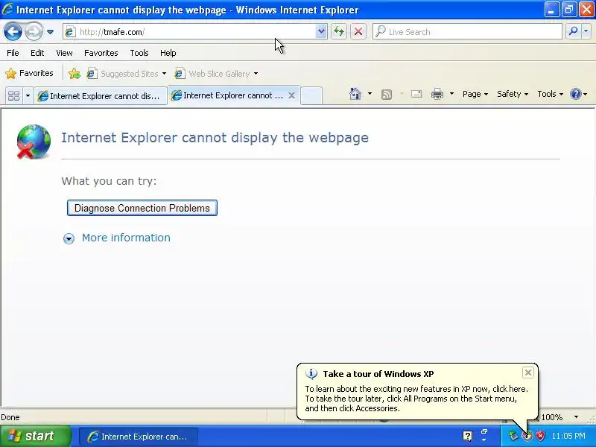Viewport: 596px width, 447px height.
Task: Click the Add to Favorites Bar icon
Action: 74,73
